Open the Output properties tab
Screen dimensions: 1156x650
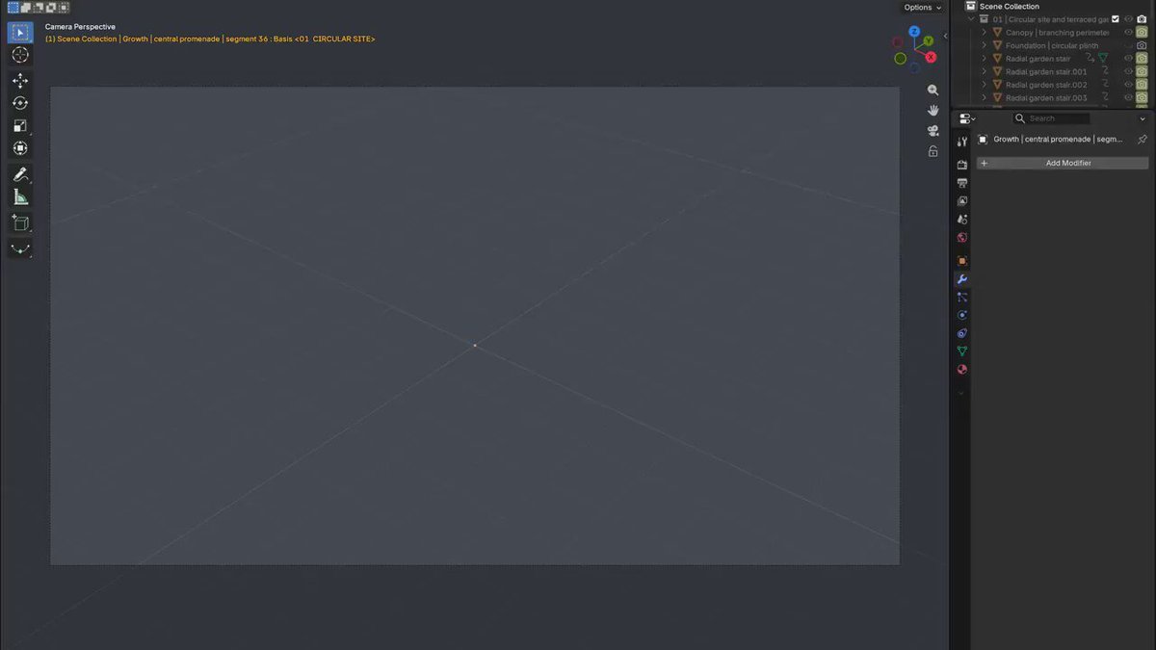click(x=961, y=183)
